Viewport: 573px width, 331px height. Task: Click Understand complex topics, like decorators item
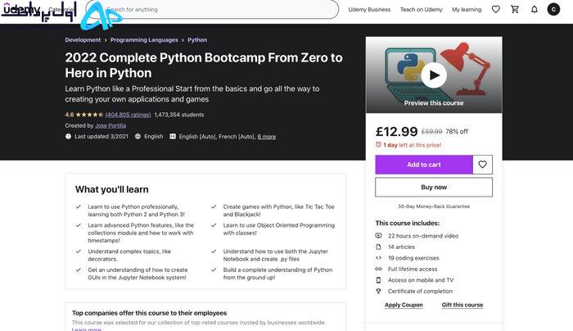pyautogui.click(x=129, y=255)
